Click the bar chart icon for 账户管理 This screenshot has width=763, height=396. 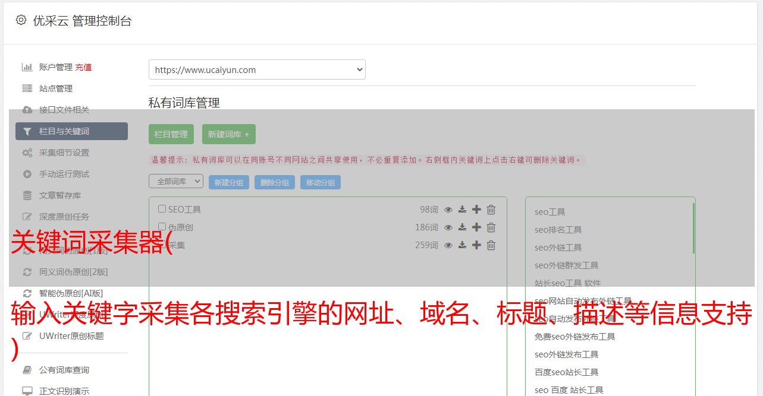click(x=27, y=67)
